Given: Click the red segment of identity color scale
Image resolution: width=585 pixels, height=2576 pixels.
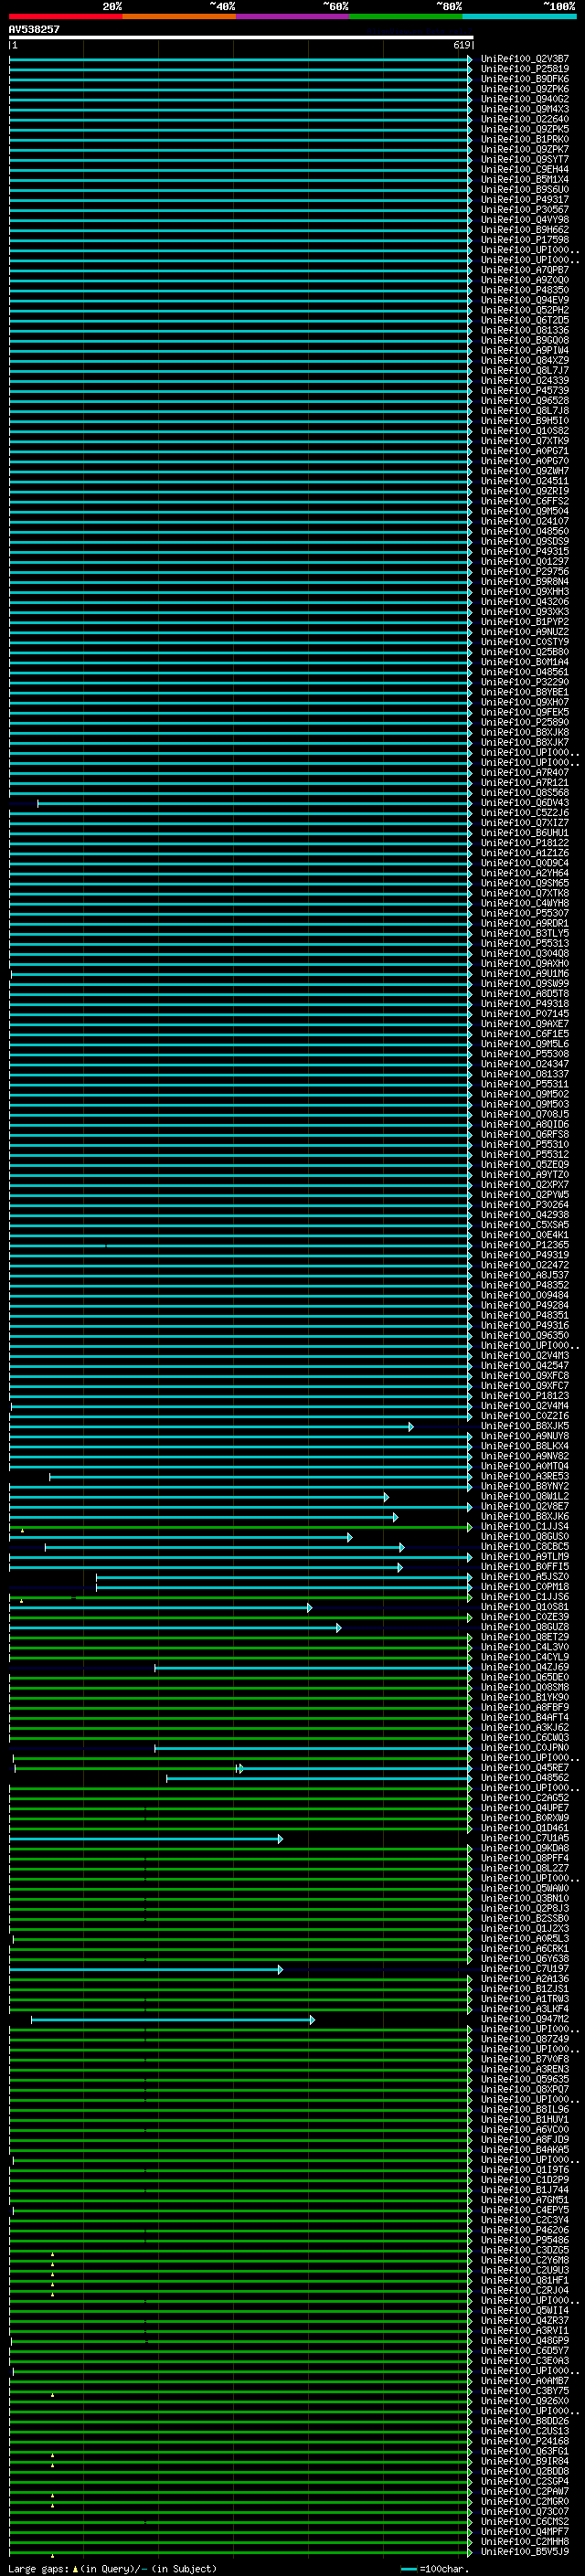Looking at the screenshot, I should point(65,16).
